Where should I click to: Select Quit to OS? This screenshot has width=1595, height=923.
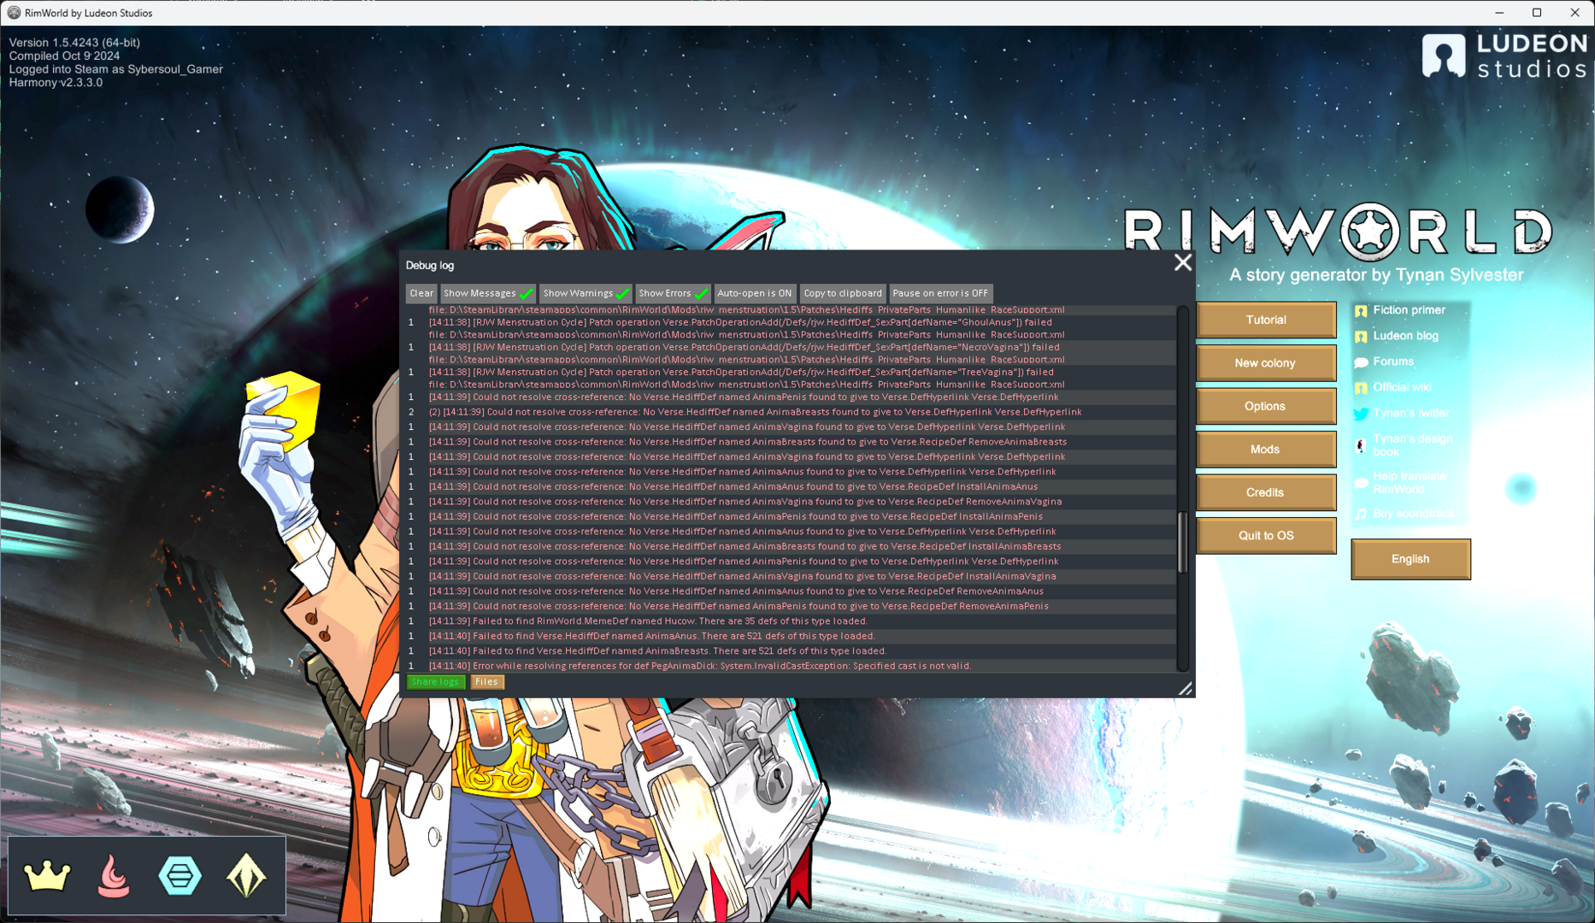click(x=1265, y=536)
